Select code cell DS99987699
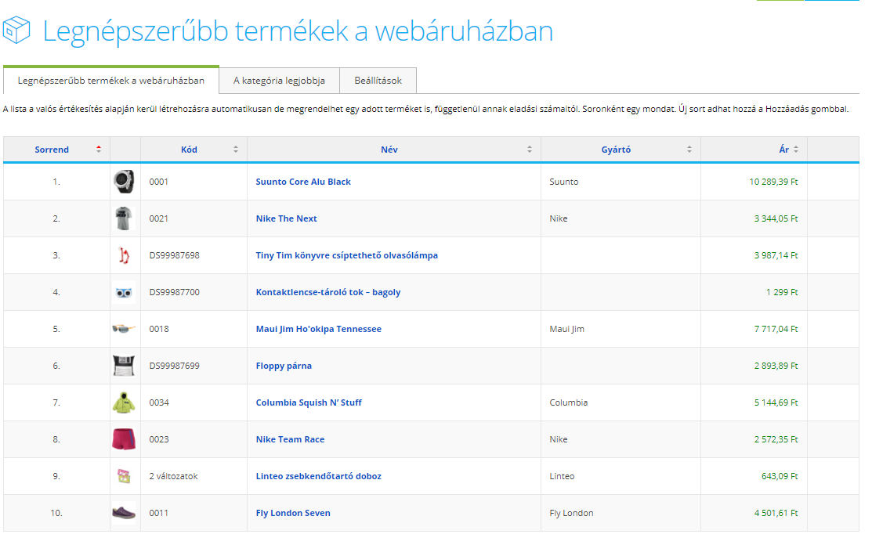The image size is (872, 545). pyautogui.click(x=175, y=366)
